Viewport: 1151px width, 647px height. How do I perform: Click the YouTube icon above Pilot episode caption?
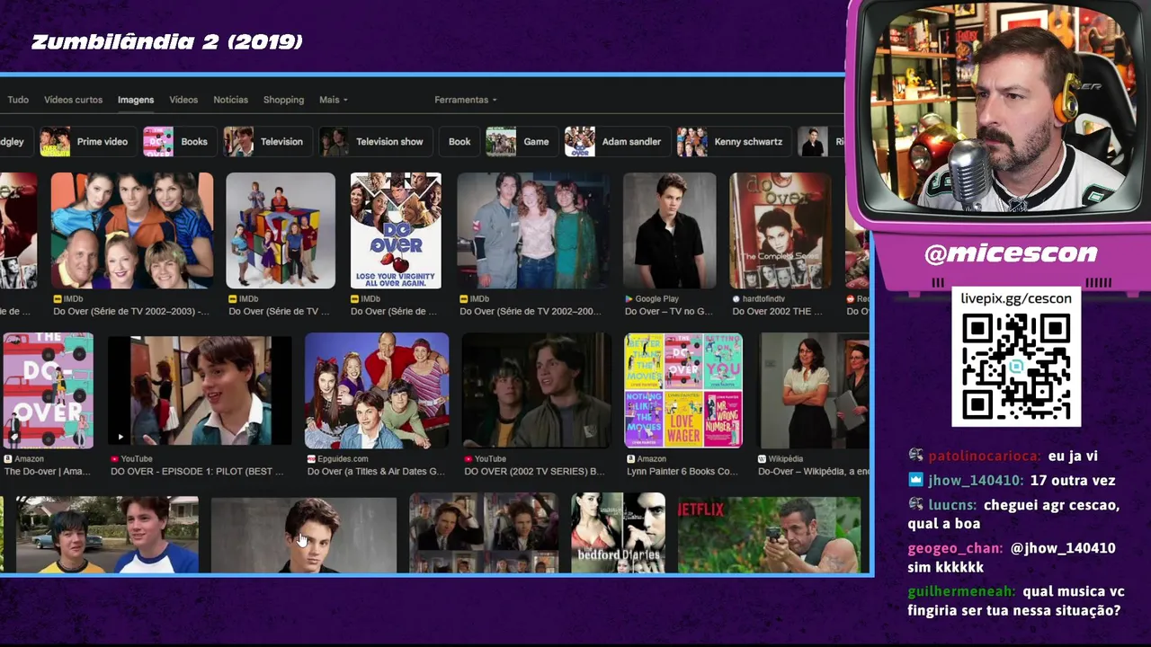(115, 459)
